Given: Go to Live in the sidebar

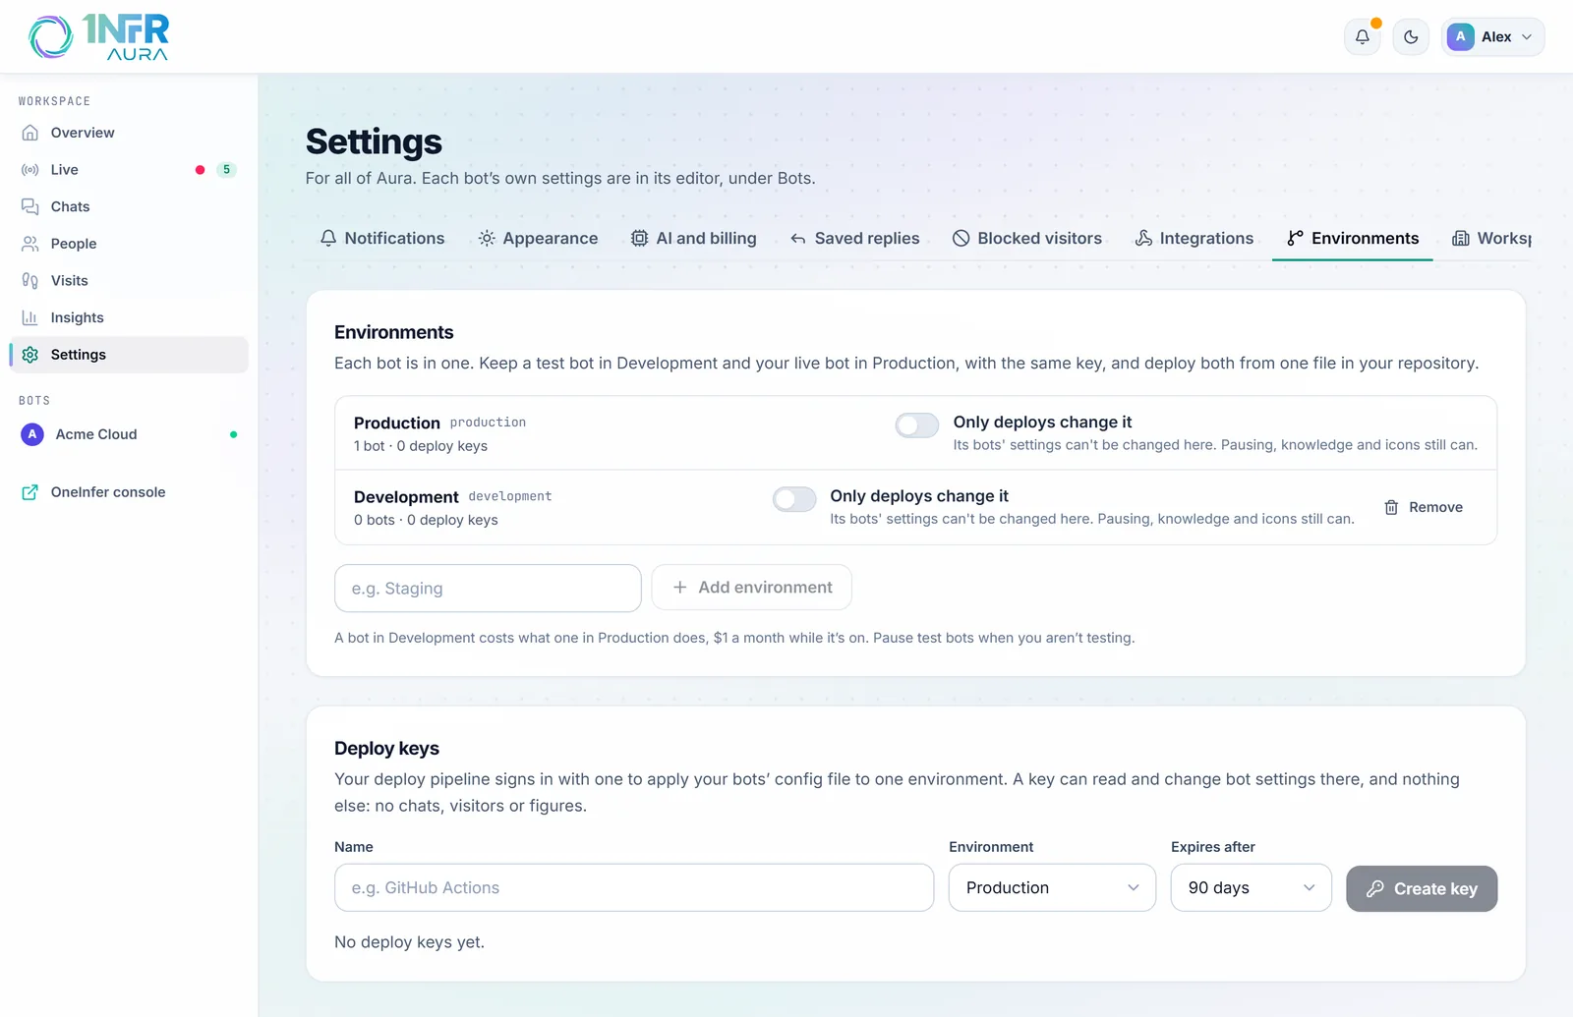Looking at the screenshot, I should [x=129, y=170].
